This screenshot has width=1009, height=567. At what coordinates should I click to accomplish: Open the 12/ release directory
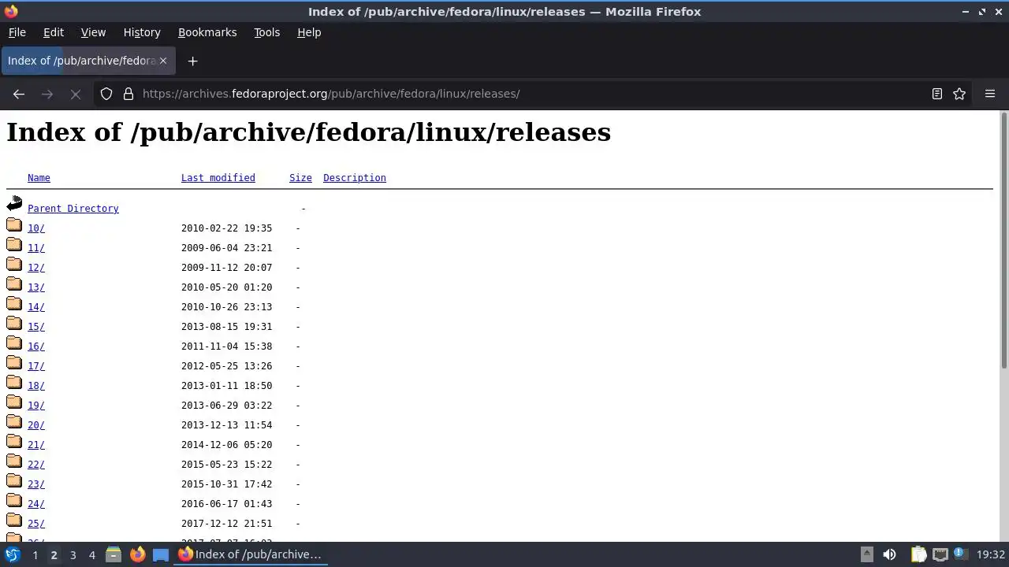pos(36,268)
